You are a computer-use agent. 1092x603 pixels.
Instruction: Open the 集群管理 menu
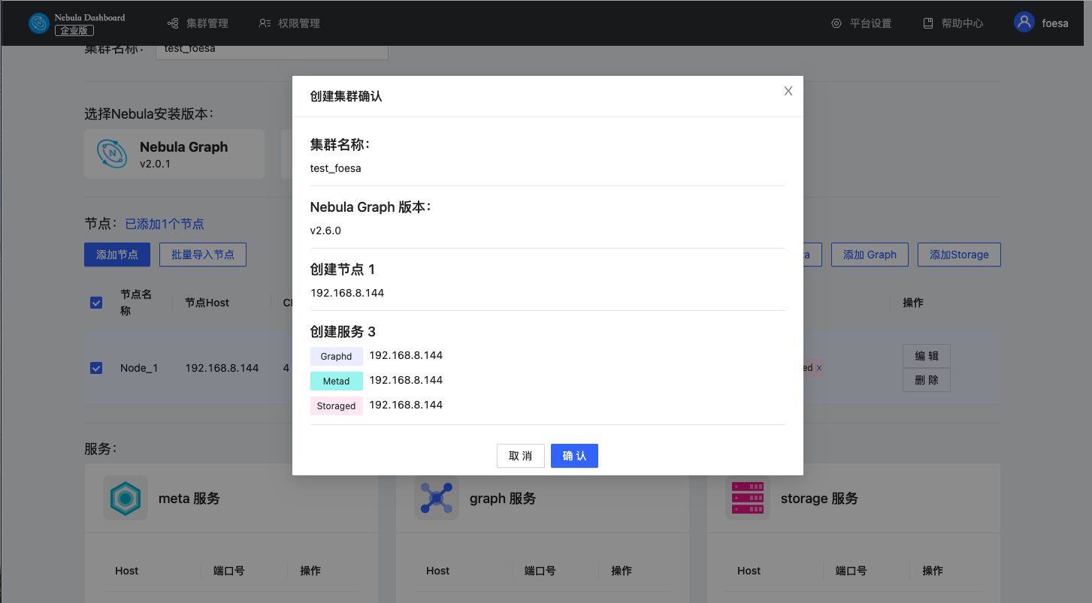198,23
